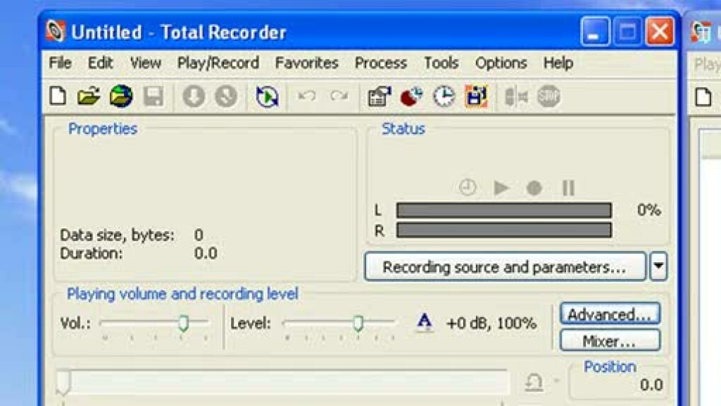The height and width of the screenshot is (406, 721).
Task: Click the open from internet globe-folder icon
Action: [121, 96]
